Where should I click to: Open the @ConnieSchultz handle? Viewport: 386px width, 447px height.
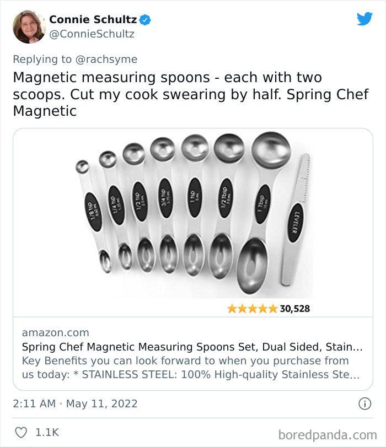click(x=92, y=34)
